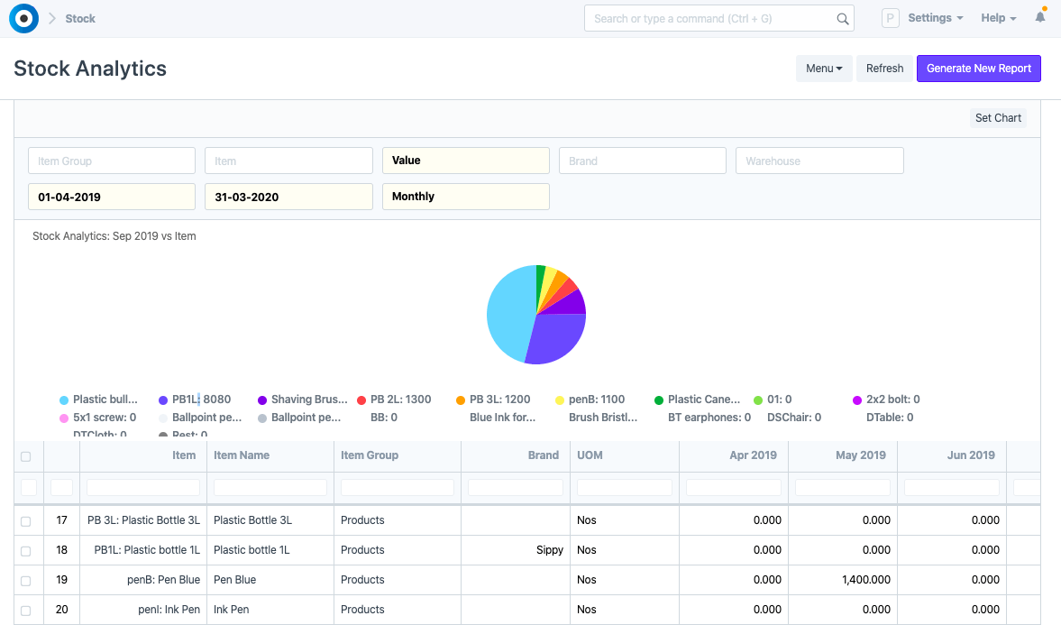Open the Monthly frequency selector
This screenshot has width=1061, height=625.
point(465,196)
